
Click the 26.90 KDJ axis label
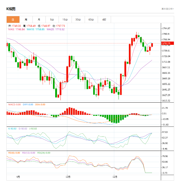pyautogui.click(x=165, y=143)
